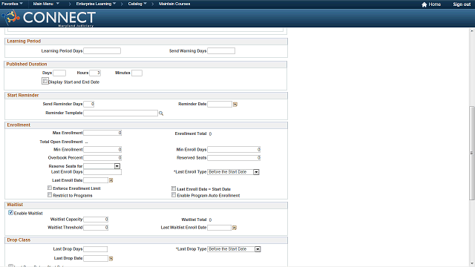Open the Reserve Seats for dropdown
475x267 pixels.
pos(117,166)
